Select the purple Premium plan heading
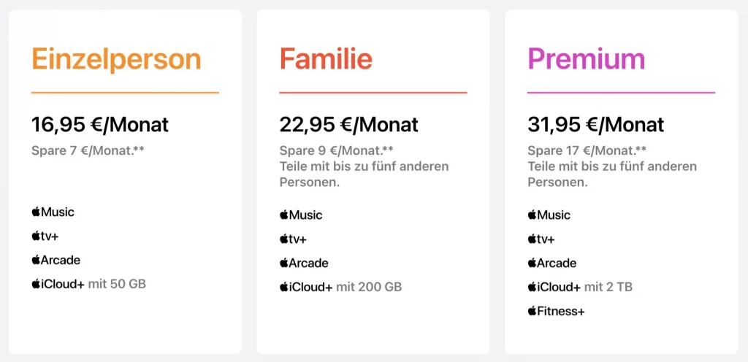The image size is (748, 362). tap(587, 59)
